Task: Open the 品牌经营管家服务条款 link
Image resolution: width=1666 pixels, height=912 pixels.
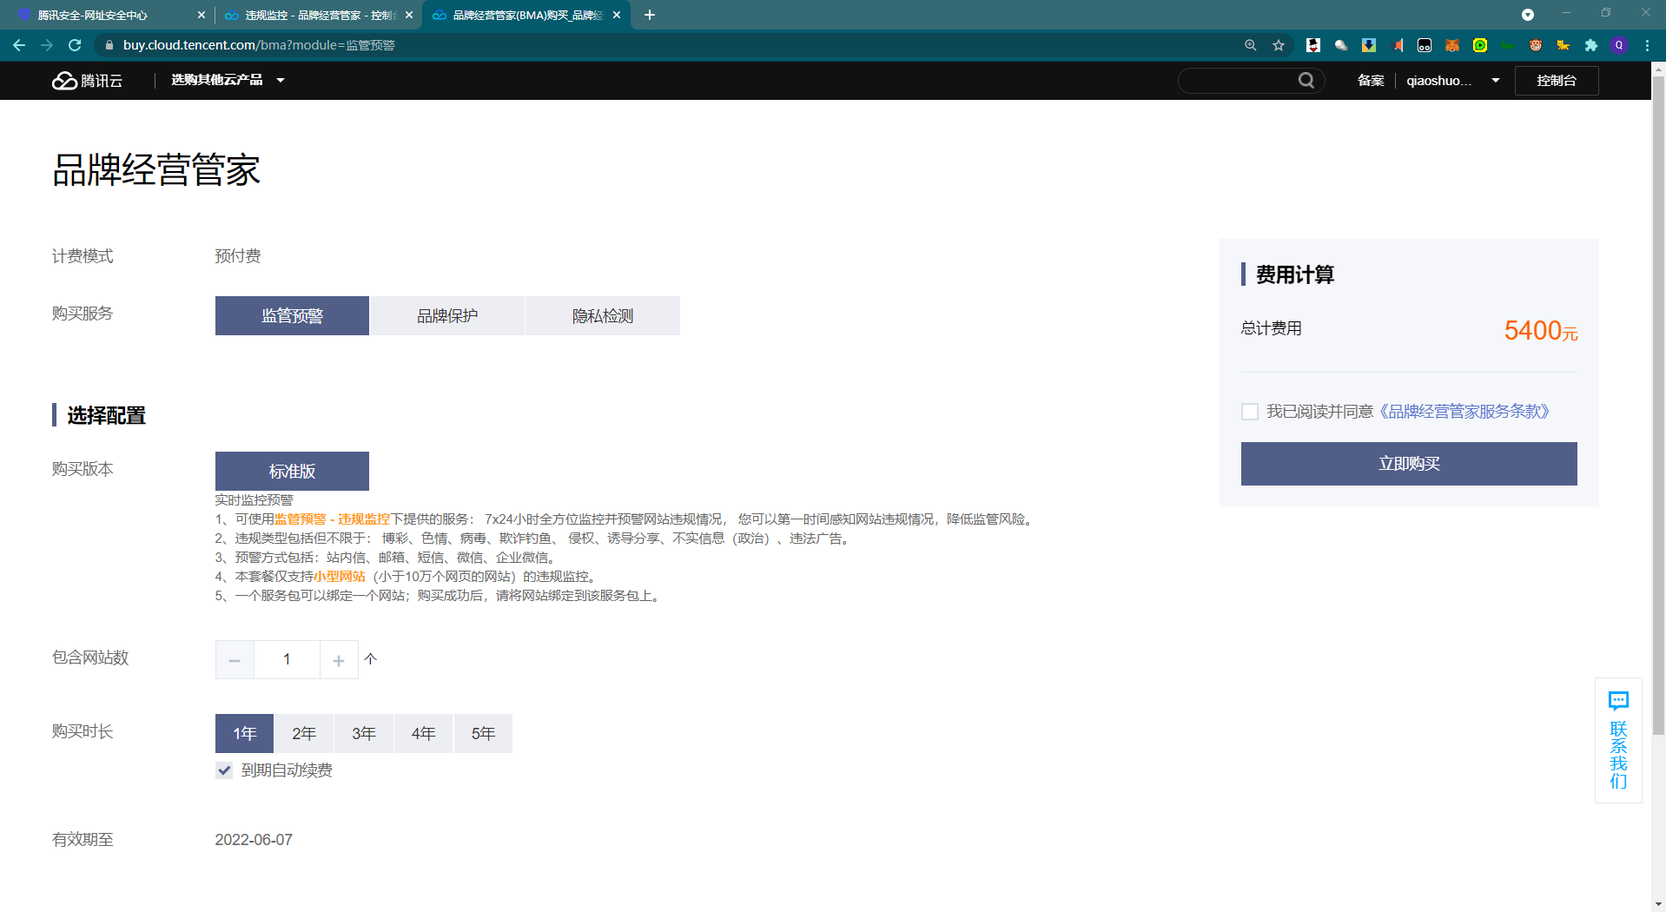Action: tap(1464, 412)
